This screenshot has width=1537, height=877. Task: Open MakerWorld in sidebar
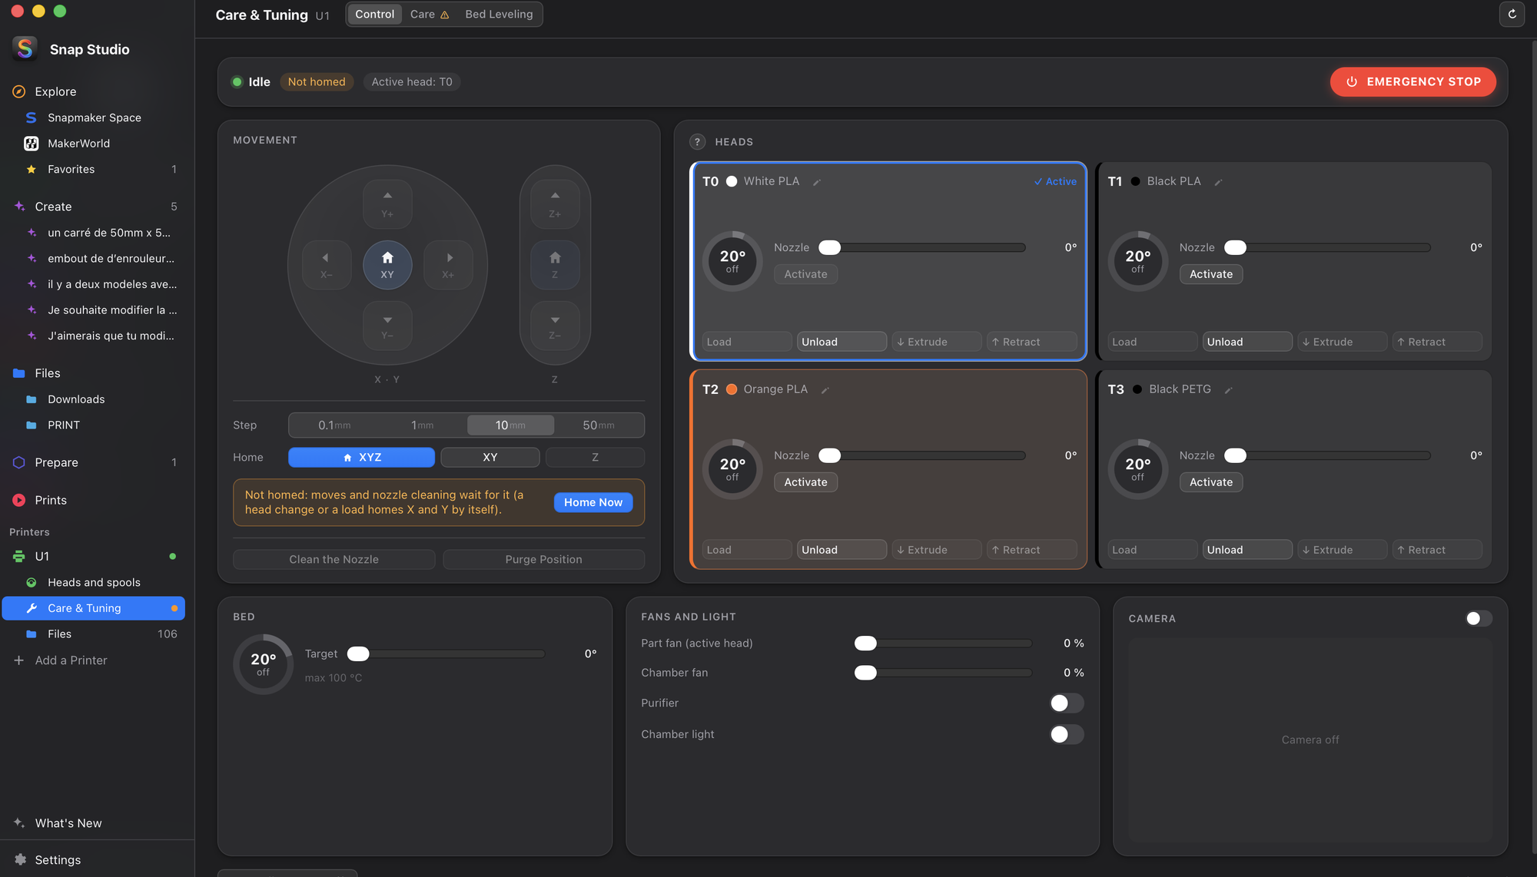(94, 144)
